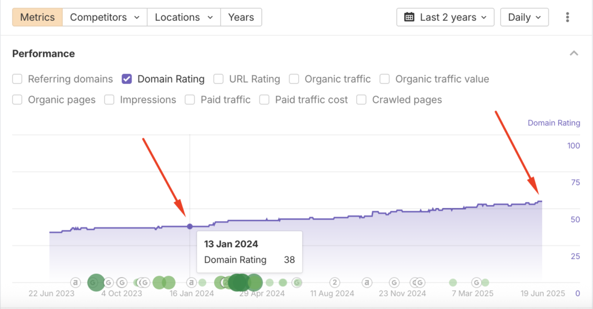The width and height of the screenshot is (593, 309).
Task: Tick the Organic traffic checkbox
Action: (x=294, y=79)
